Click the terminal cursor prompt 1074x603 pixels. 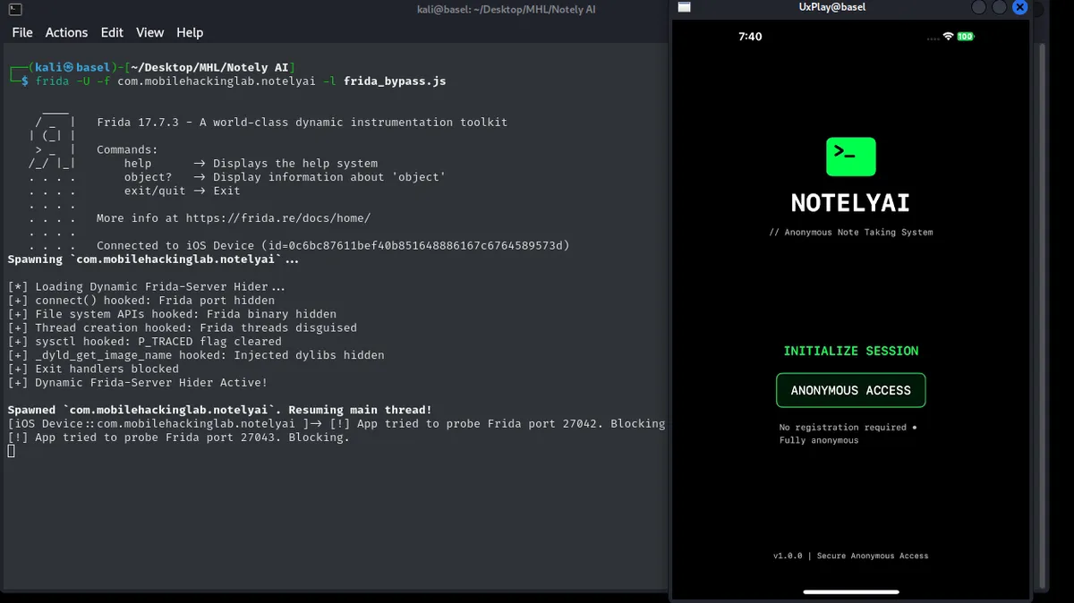12,451
